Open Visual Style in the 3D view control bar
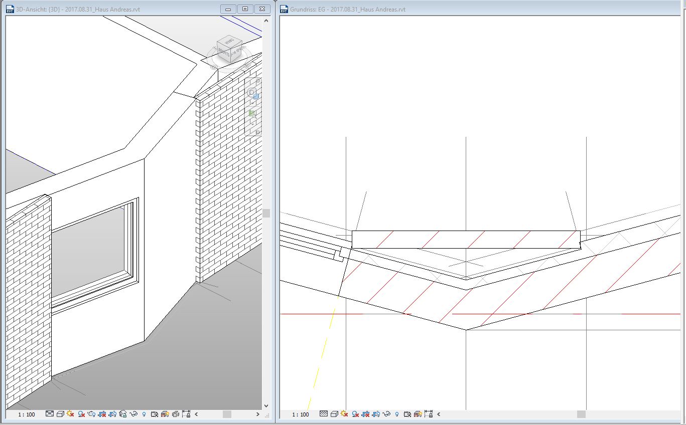Viewport: 686px width, 425px height. 60,414
